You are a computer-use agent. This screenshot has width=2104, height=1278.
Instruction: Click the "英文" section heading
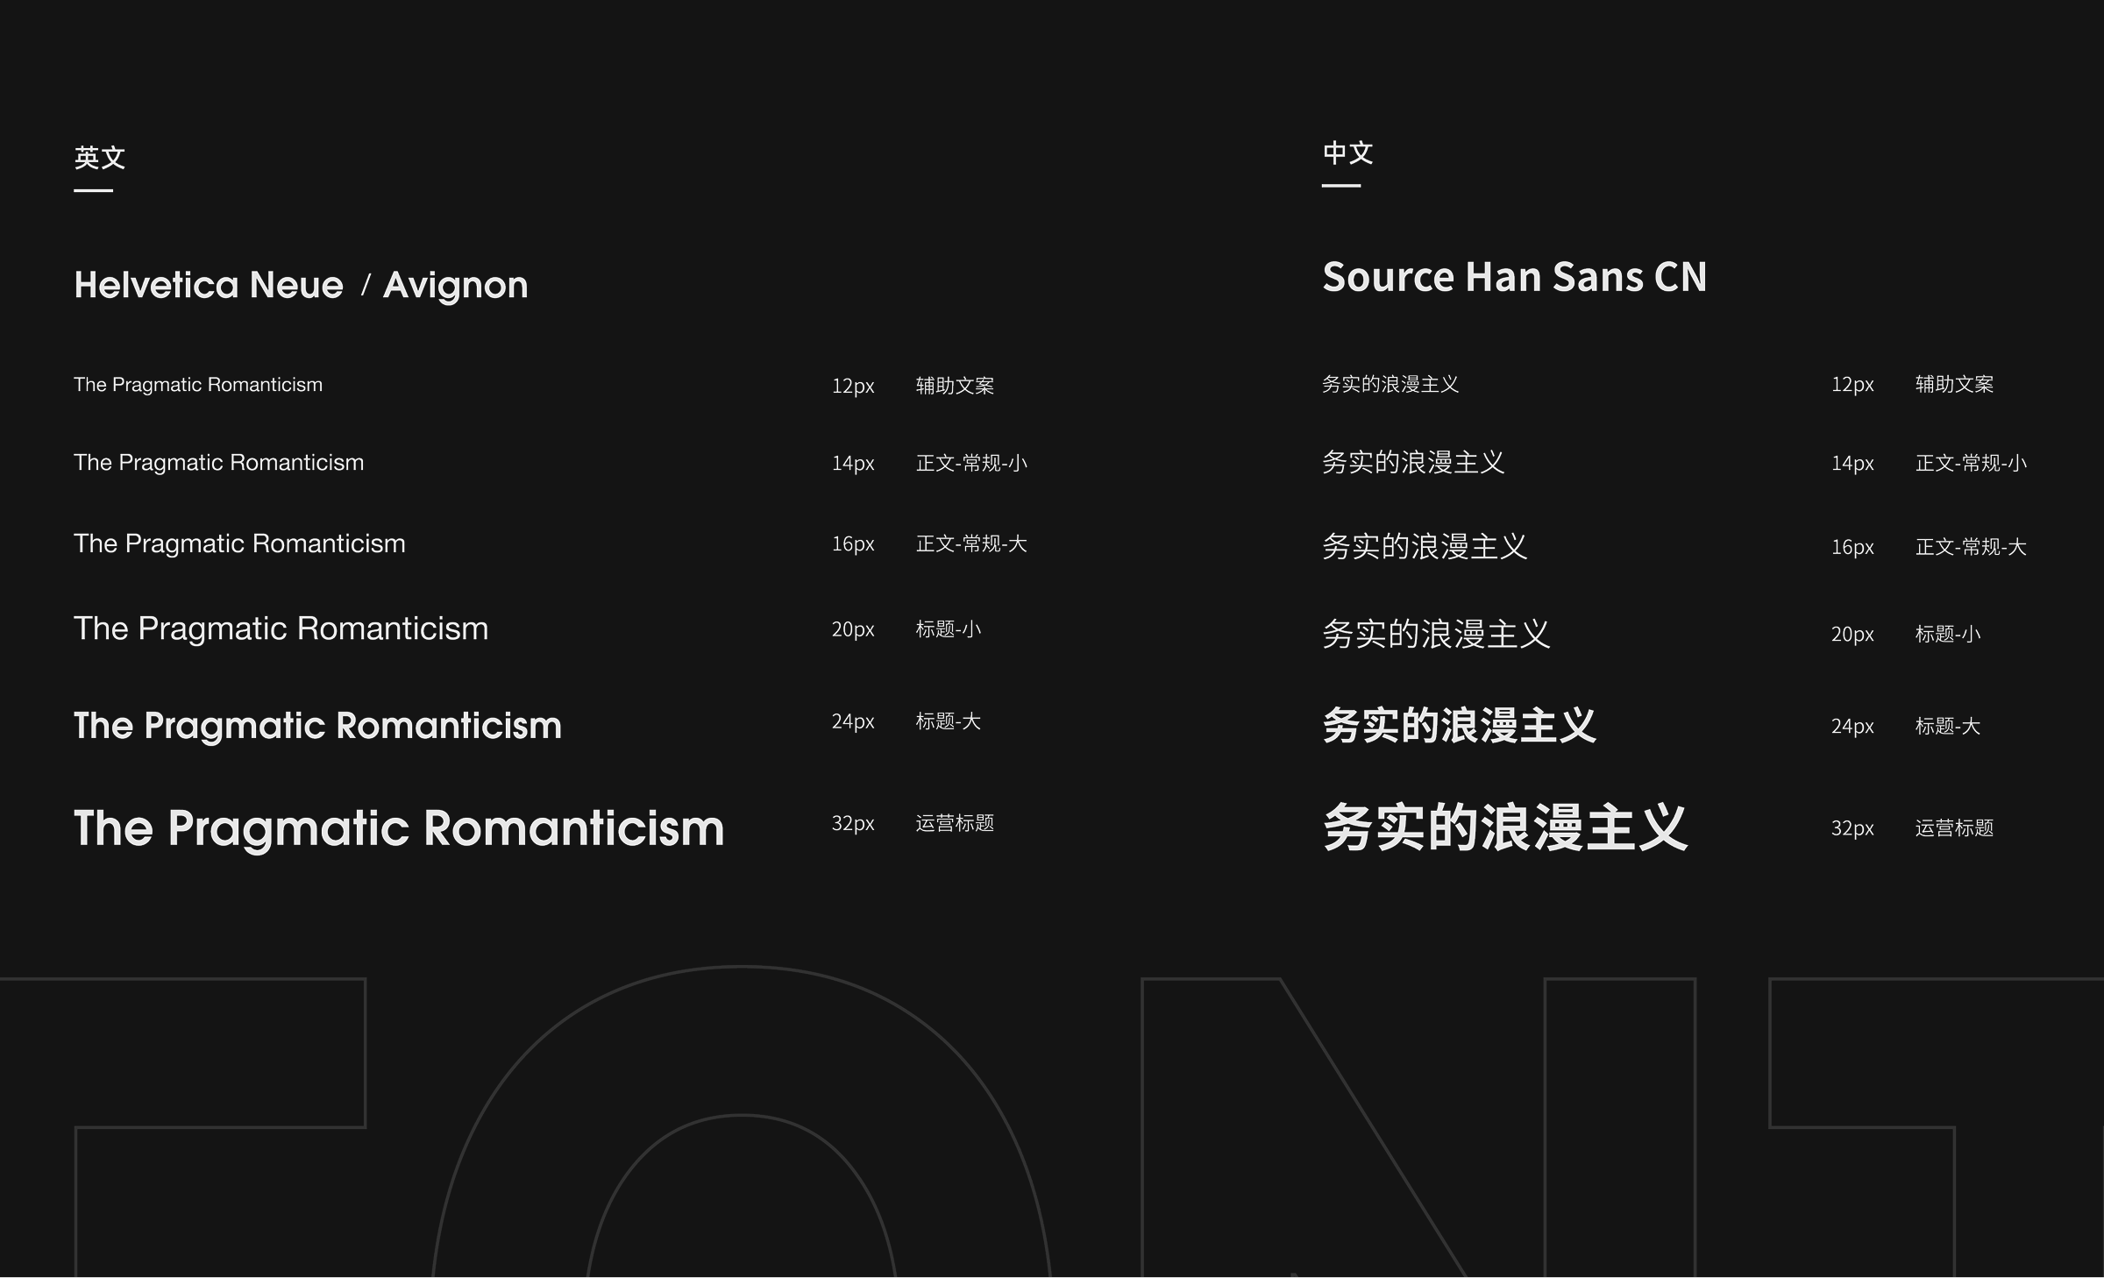tap(100, 158)
